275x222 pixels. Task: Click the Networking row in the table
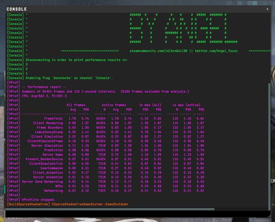point(53,190)
